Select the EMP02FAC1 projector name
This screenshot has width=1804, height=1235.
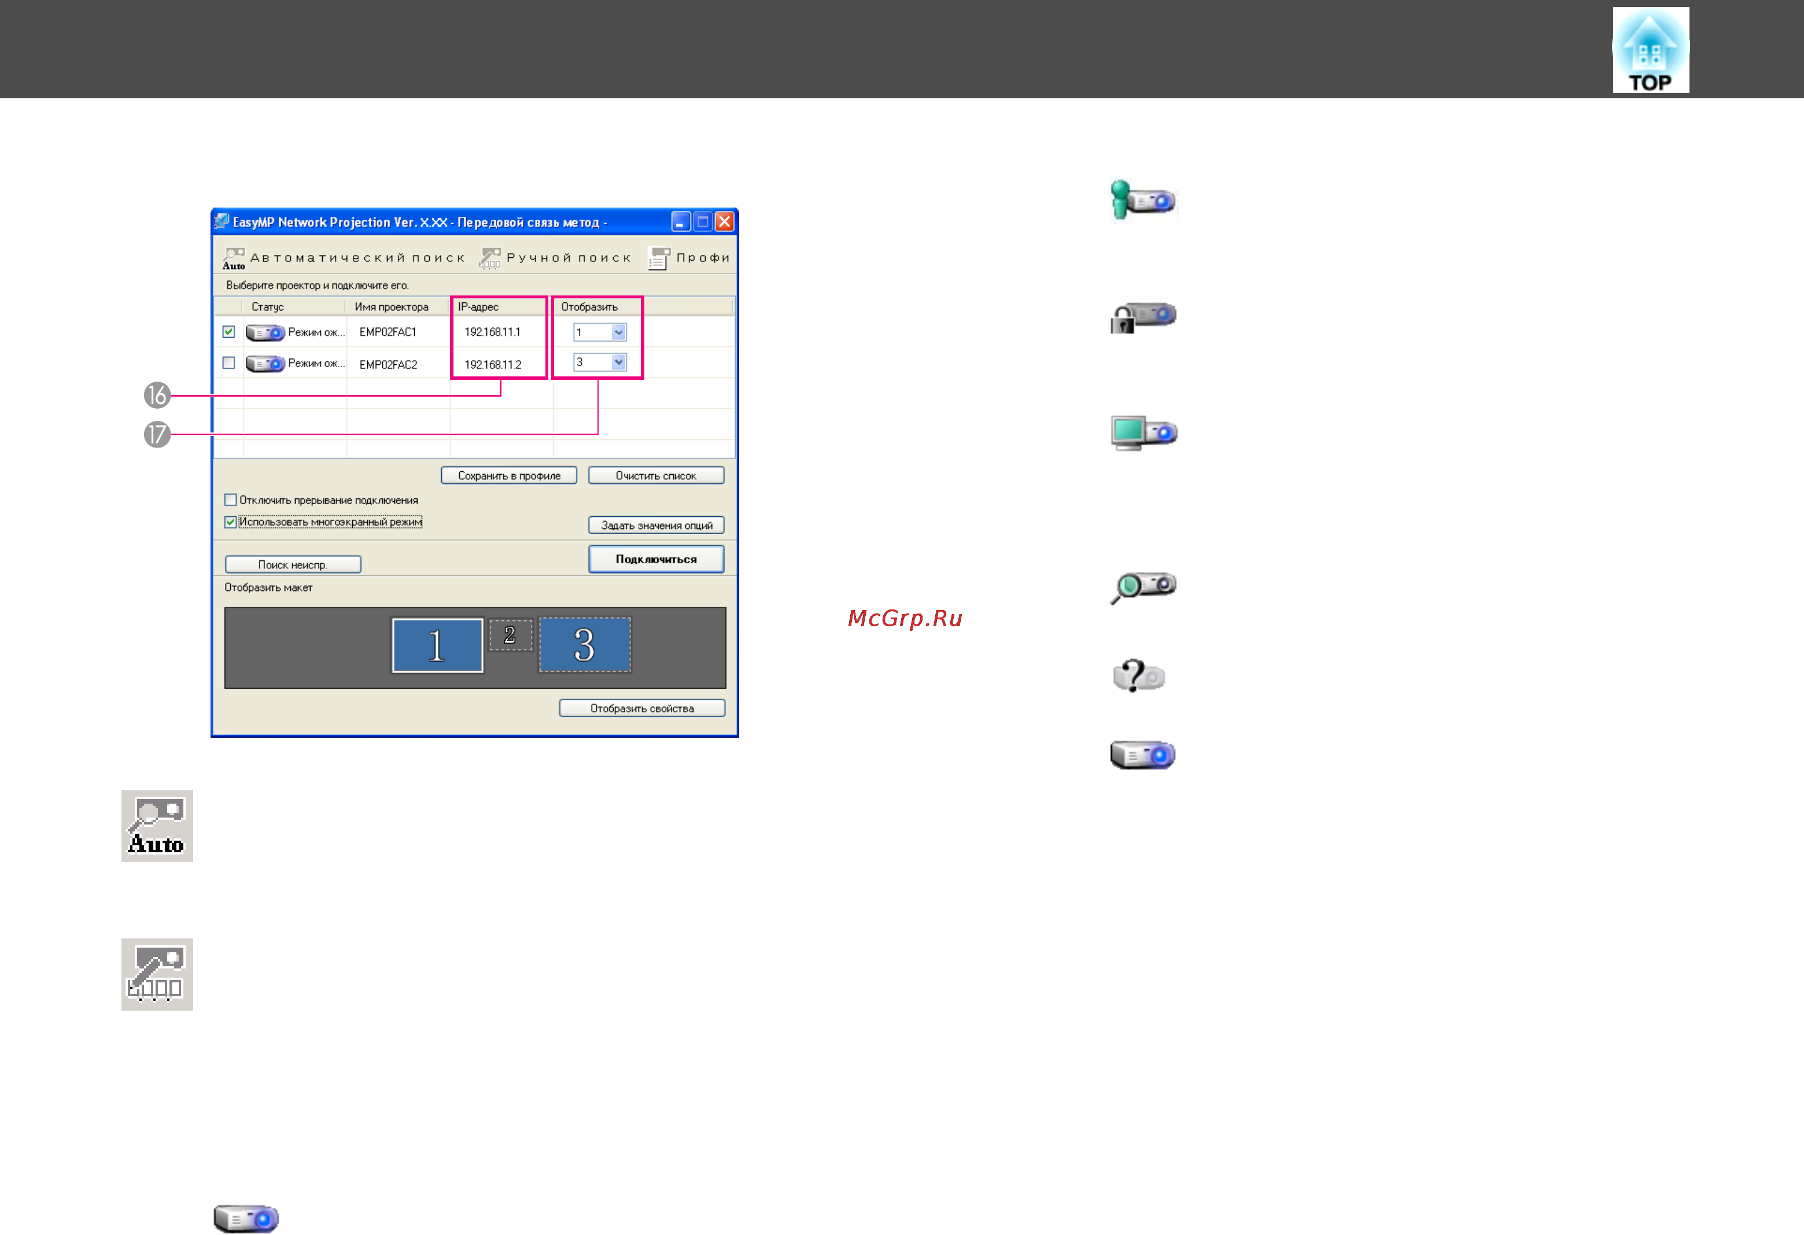tap(388, 333)
